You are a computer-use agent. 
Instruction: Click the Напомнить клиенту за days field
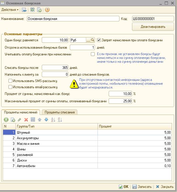point(55,74)
